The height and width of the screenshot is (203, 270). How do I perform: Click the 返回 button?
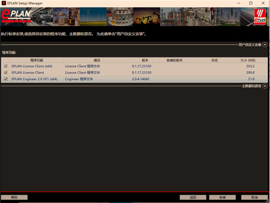[193, 197]
